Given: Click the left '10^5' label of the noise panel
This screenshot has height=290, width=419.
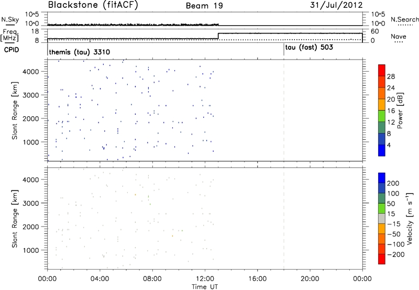Looking at the screenshot, I should [x=32, y=14].
